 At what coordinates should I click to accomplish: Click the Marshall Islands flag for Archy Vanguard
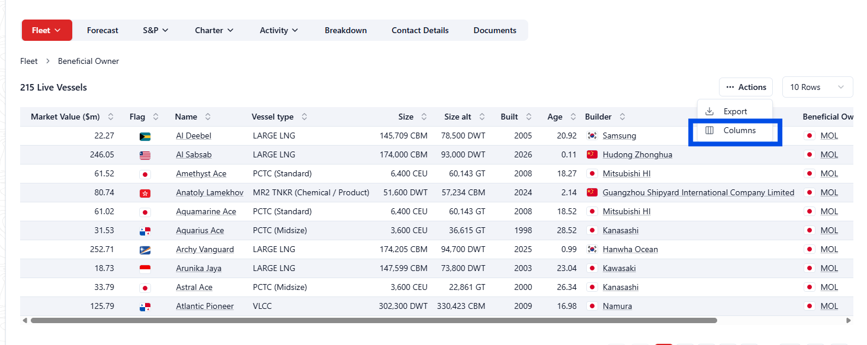coord(144,250)
